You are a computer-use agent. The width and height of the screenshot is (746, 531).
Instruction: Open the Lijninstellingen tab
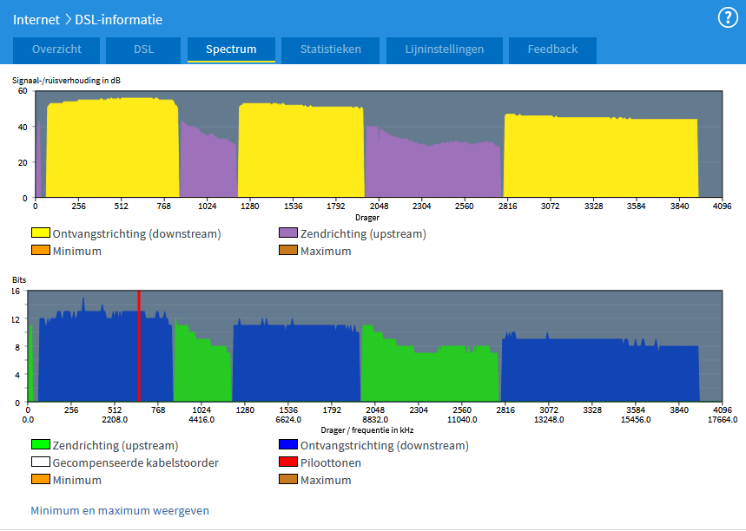443,49
